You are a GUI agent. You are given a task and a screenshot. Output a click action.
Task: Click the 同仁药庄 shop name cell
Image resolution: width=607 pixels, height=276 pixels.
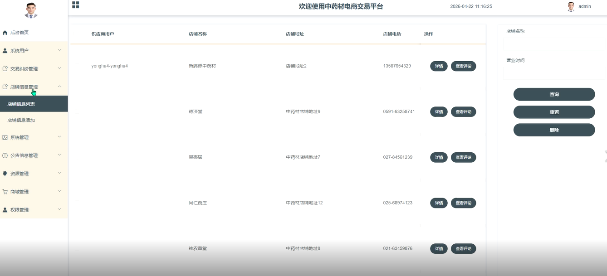coord(198,203)
